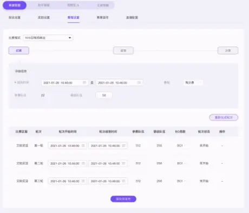This screenshot has height=213, width=249.
Task: Open the 赛制 dropdown showing 淘汰赛
Action: point(193,83)
